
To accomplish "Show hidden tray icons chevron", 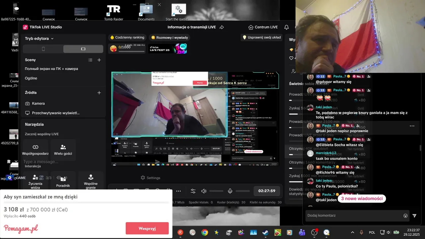I will 352,232.
